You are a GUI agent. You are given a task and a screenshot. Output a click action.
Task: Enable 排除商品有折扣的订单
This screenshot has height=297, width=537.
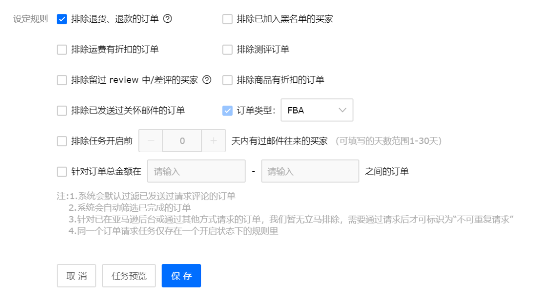[227, 79]
